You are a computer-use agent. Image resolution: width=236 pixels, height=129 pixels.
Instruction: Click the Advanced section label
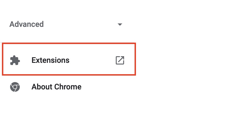[27, 24]
